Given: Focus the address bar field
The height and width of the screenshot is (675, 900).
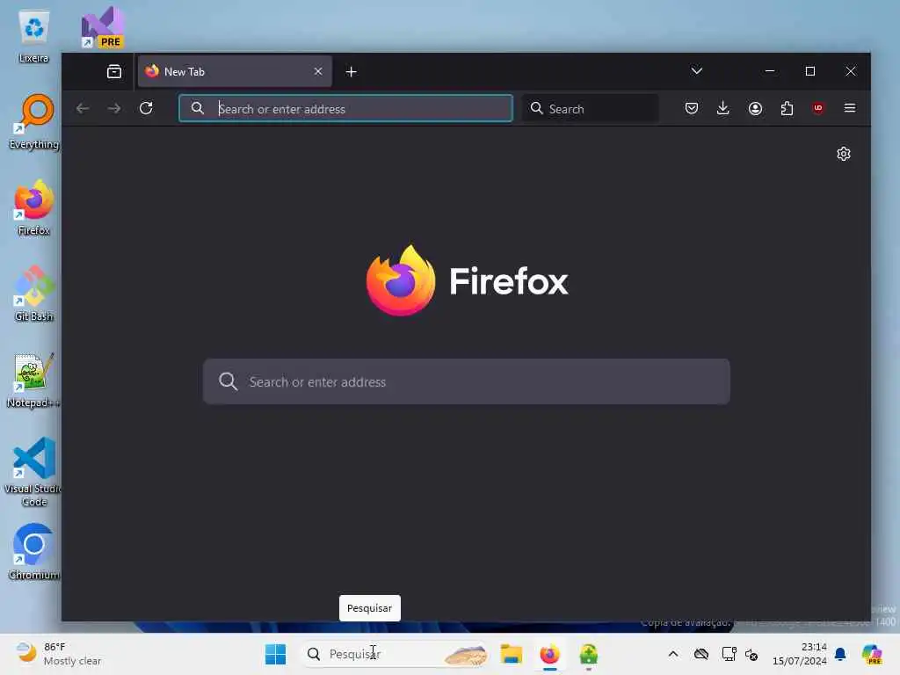Looking at the screenshot, I should pos(345,108).
